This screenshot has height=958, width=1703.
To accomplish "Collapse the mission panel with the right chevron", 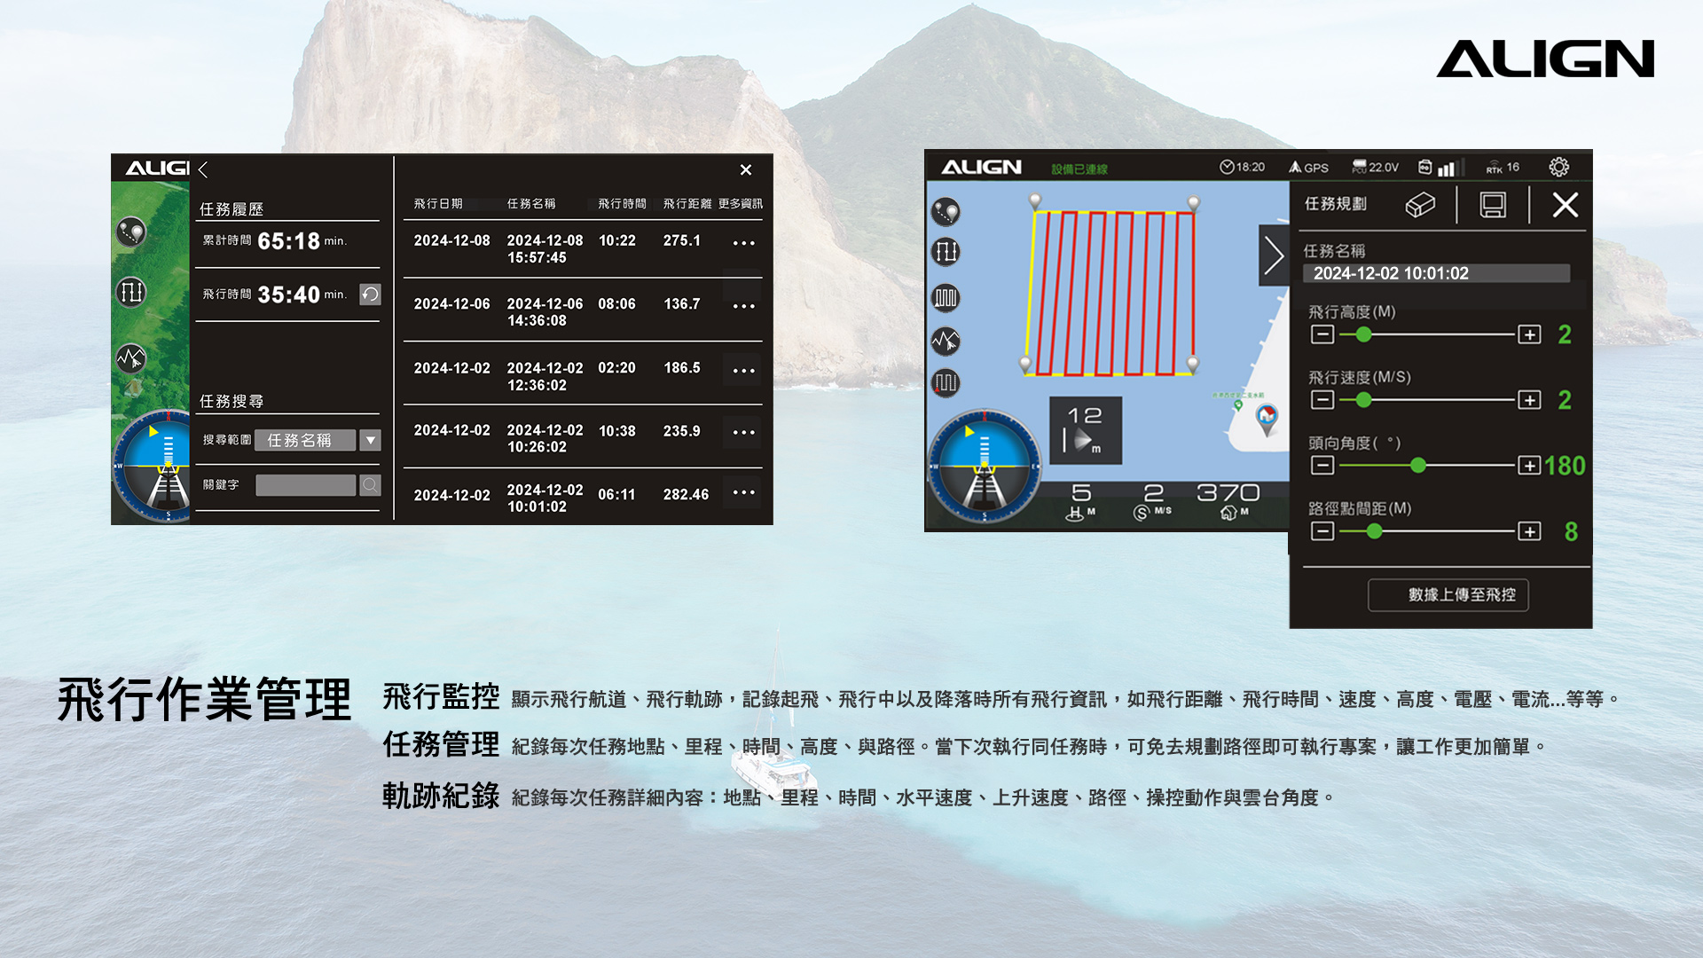I will (x=1274, y=256).
